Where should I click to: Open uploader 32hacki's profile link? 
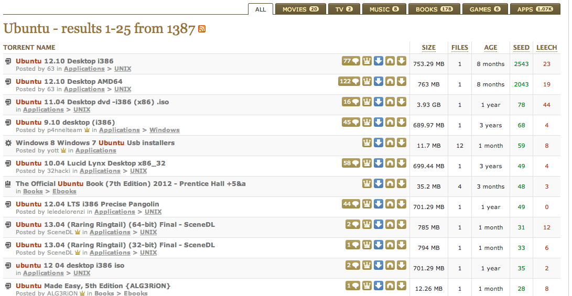[x=59, y=171]
